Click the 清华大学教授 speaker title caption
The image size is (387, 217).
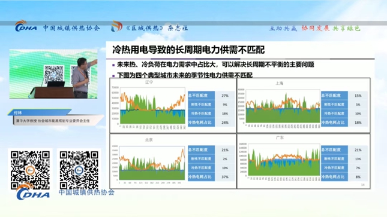pyautogui.click(x=53, y=121)
